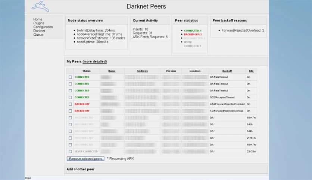Image resolution: width=312 pixels, height=180 pixels.
Task: Select the Darknet navigation link
Action: tap(39, 31)
